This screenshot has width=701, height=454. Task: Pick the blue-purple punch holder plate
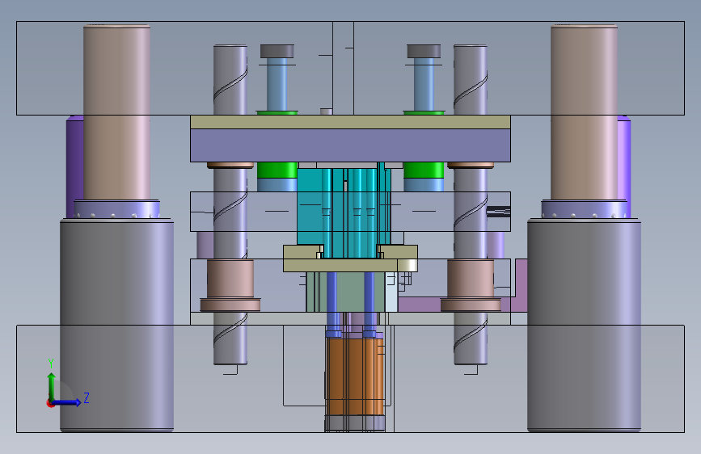click(x=351, y=145)
